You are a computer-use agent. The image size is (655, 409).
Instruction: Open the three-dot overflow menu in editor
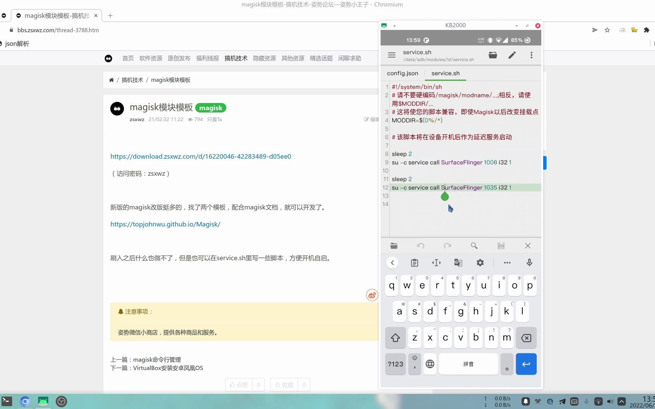click(x=531, y=55)
